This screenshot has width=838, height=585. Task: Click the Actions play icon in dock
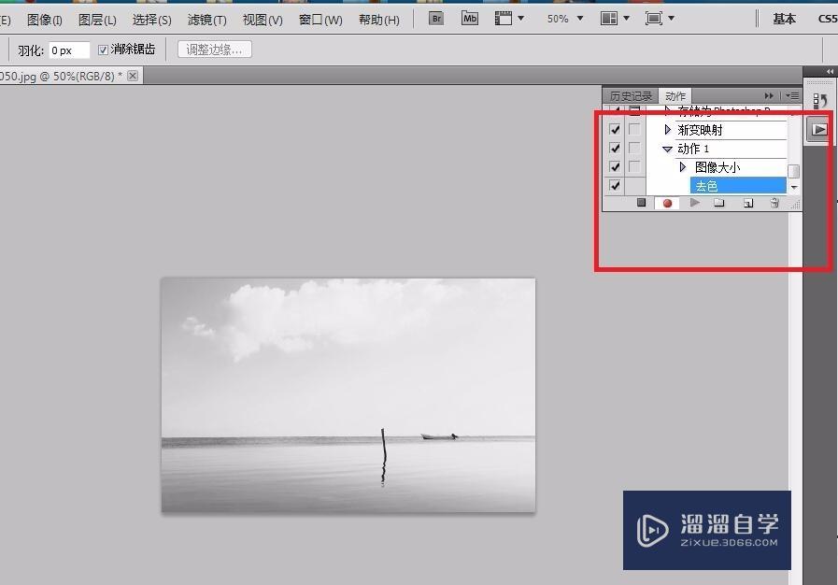click(x=819, y=130)
